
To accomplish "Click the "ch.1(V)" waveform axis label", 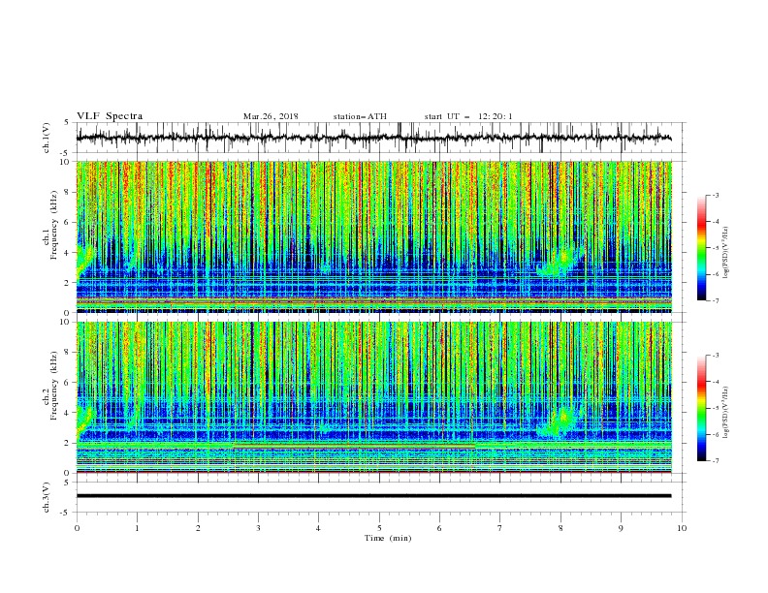I will click(47, 138).
